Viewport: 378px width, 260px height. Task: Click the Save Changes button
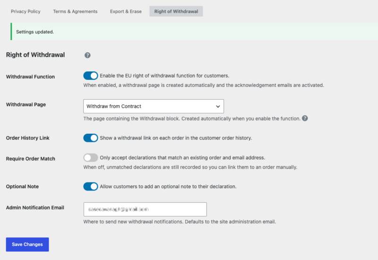coord(27,244)
